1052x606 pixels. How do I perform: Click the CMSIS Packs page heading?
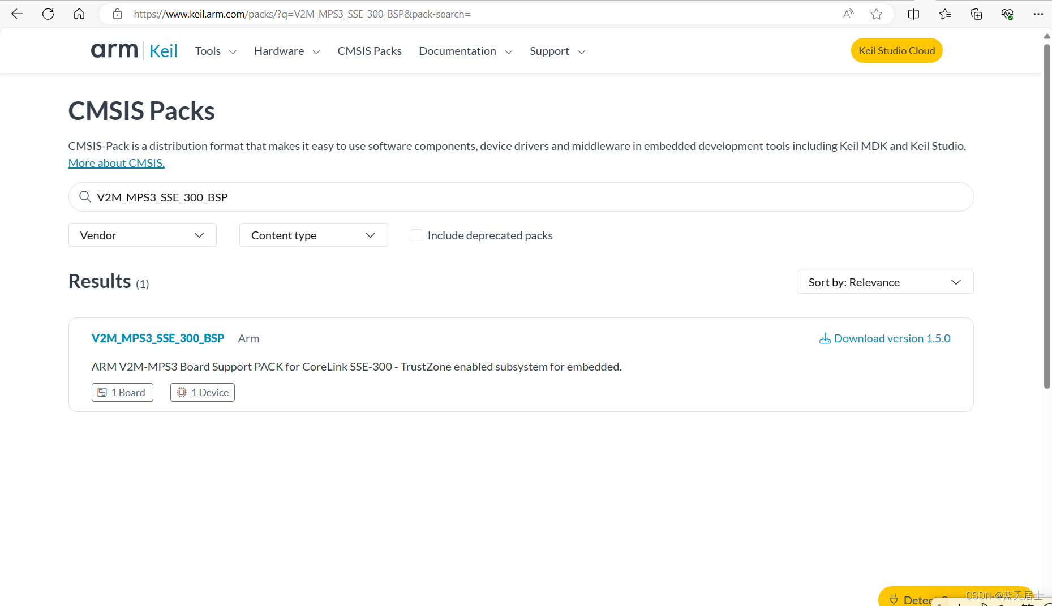coord(141,110)
